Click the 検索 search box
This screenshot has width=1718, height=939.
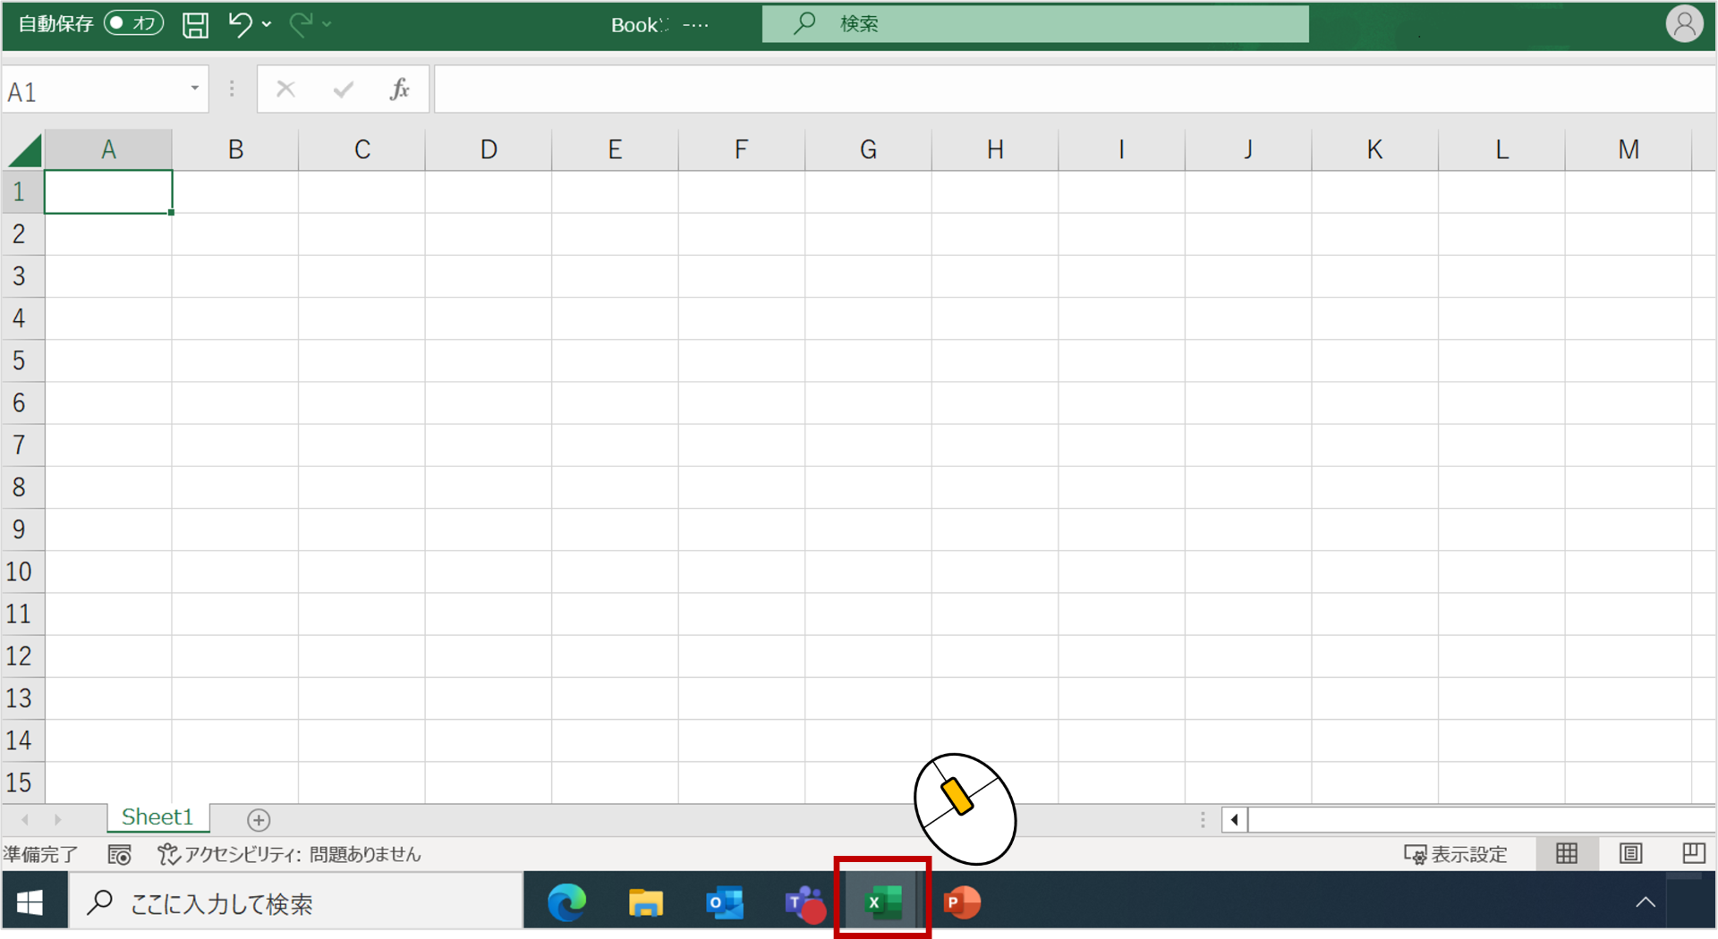[x=1035, y=24]
